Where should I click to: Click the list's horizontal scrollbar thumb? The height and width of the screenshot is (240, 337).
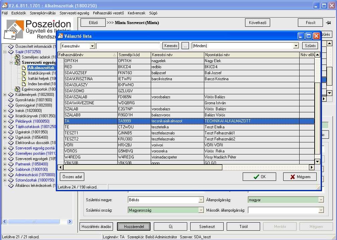[x=143, y=167]
